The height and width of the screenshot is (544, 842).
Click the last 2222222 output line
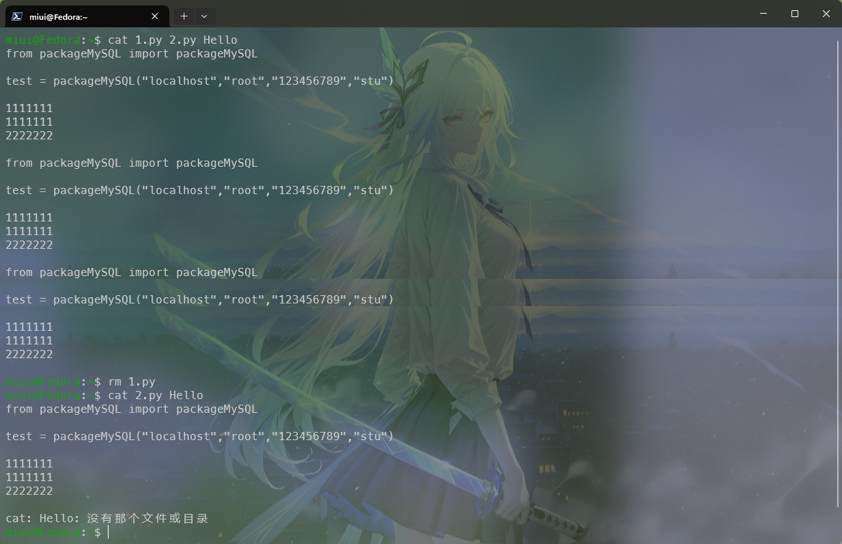pyautogui.click(x=29, y=491)
